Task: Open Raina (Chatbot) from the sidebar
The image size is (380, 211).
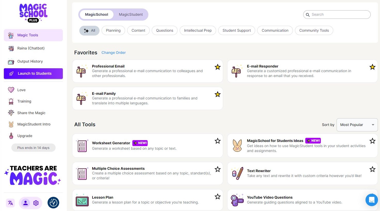Action: click(31, 48)
